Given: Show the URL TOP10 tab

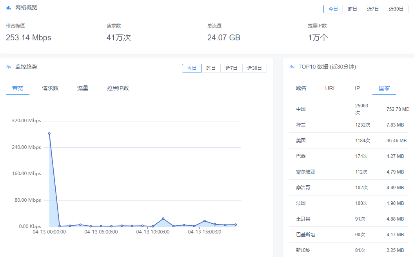Looking at the screenshot, I should (330, 89).
